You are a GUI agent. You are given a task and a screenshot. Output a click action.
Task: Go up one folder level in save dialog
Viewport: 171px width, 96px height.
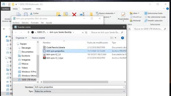[x=29, y=32]
